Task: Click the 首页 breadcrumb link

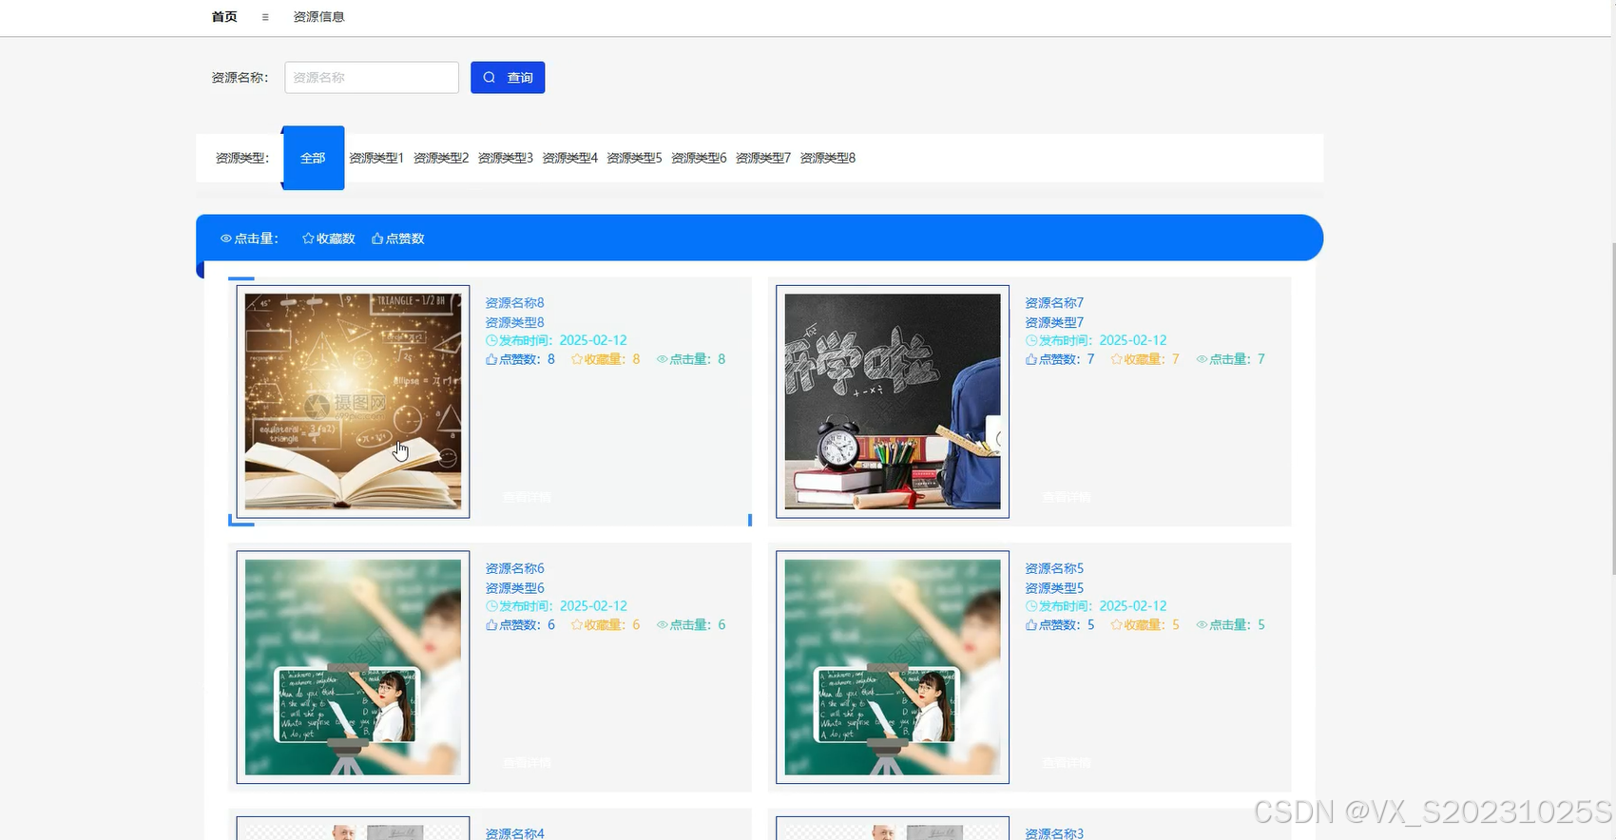Action: [x=224, y=17]
